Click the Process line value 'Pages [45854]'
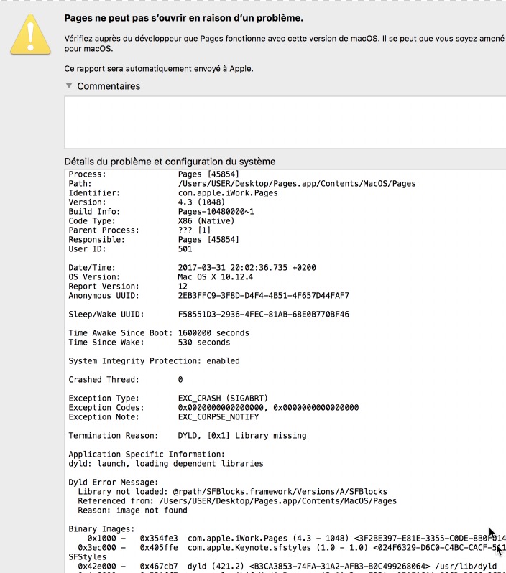The image size is (506, 573). [208, 174]
